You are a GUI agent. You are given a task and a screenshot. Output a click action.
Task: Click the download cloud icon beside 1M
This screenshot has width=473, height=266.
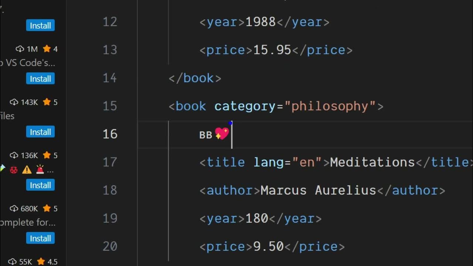coord(20,49)
